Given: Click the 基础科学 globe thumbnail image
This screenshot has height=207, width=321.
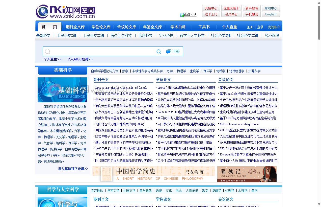Looking at the screenshot, I should pos(62,89).
